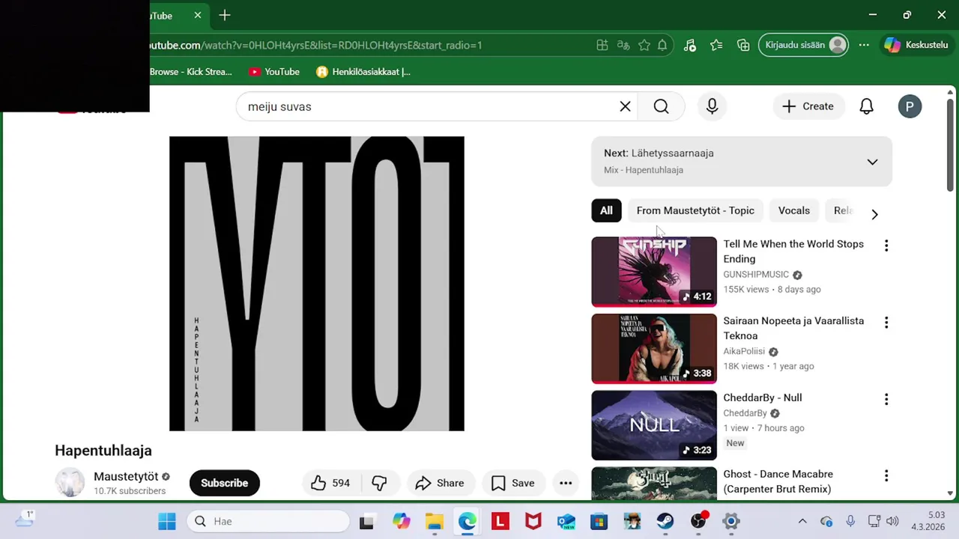Open Task View from the taskbar
Screen dimensions: 959x539
pyautogui.click(x=366, y=521)
